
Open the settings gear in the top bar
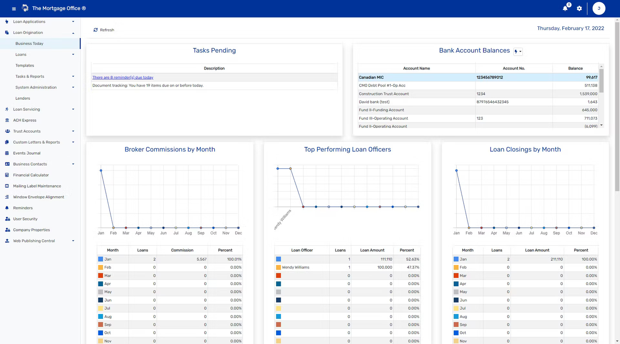point(579,8)
